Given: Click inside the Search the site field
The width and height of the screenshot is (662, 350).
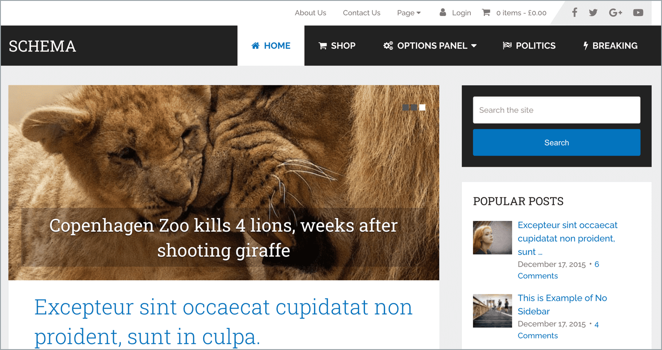Looking at the screenshot, I should click(x=557, y=110).
